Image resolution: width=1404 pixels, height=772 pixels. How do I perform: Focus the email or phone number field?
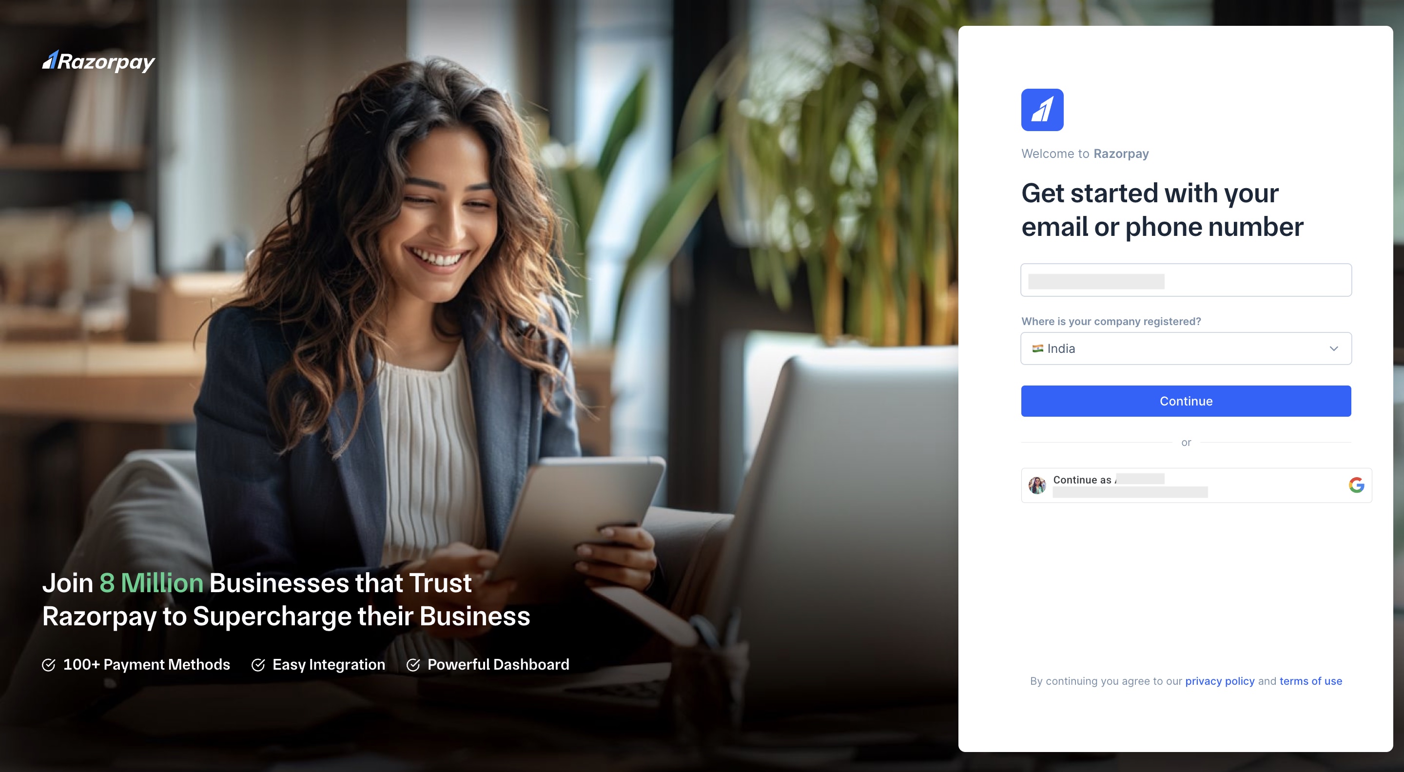click(x=1186, y=280)
